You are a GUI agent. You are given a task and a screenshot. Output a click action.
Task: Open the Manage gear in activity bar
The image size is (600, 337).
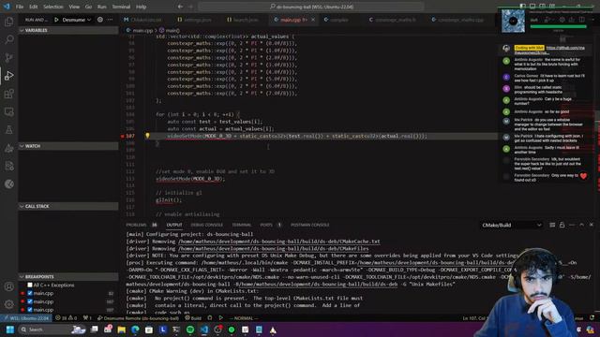8,304
